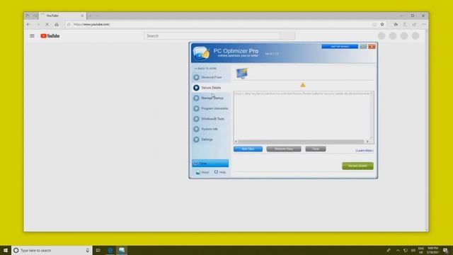Click the Manage Startup circle icon
The width and height of the screenshot is (453, 255).
(196, 98)
